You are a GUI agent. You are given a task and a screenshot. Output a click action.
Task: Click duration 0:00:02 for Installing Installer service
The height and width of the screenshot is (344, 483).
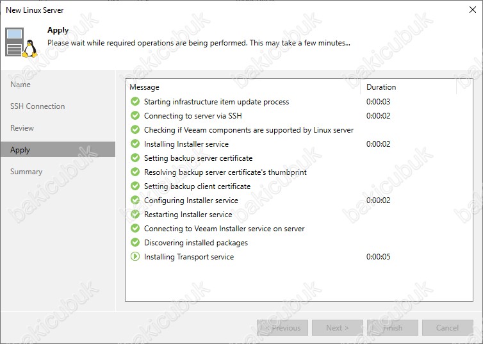(x=379, y=144)
